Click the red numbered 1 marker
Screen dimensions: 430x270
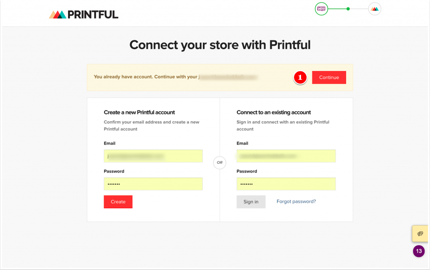click(x=300, y=77)
